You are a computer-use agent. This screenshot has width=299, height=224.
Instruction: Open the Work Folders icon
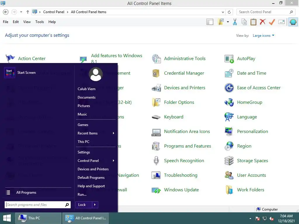click(229, 190)
